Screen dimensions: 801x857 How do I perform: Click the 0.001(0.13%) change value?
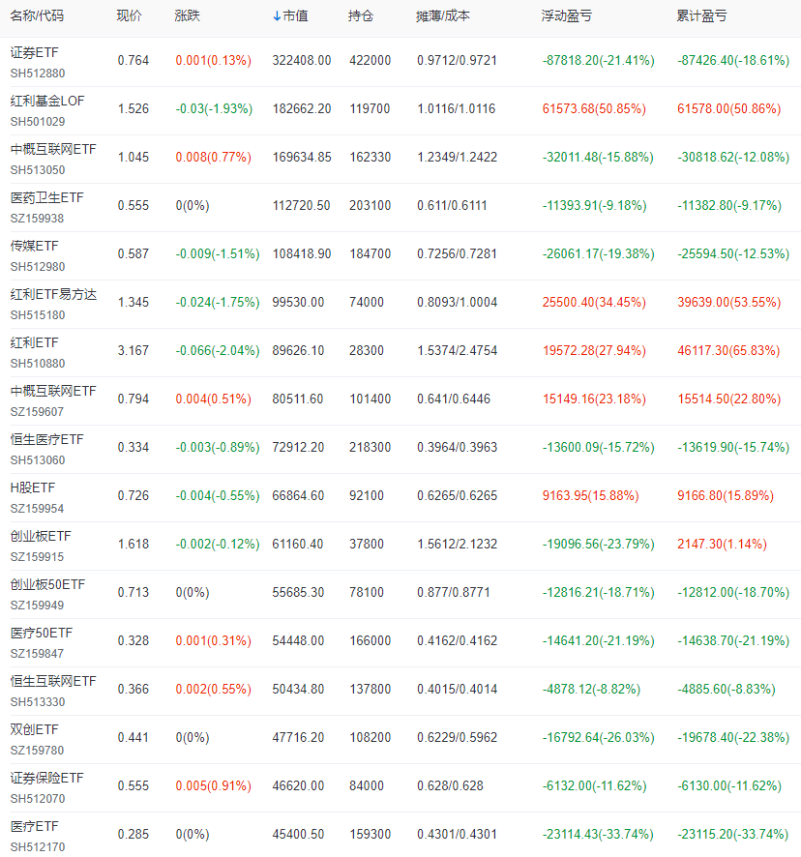point(213,60)
